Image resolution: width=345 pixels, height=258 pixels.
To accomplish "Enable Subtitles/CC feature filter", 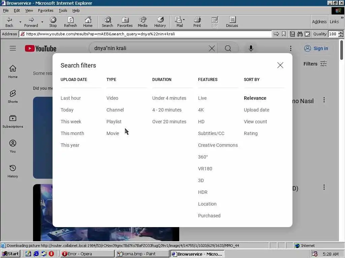I will (211, 133).
